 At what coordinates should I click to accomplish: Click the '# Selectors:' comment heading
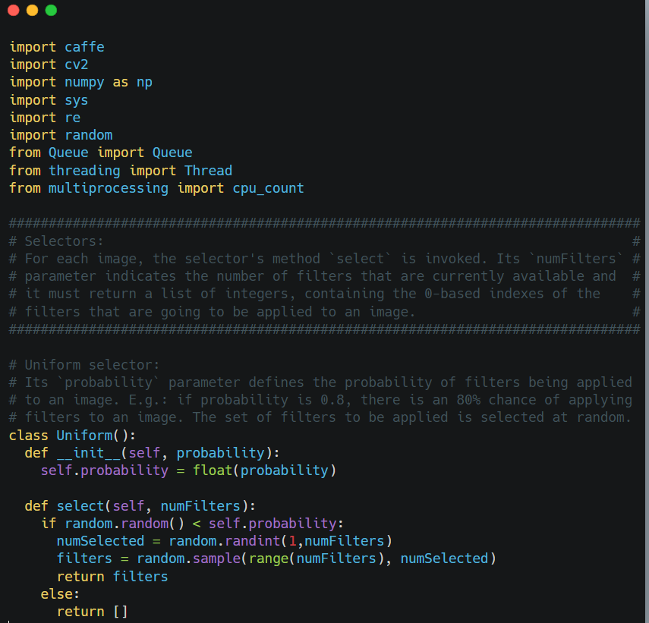(57, 241)
